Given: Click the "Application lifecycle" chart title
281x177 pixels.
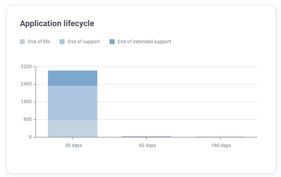Looking at the screenshot, I should click(x=57, y=23).
